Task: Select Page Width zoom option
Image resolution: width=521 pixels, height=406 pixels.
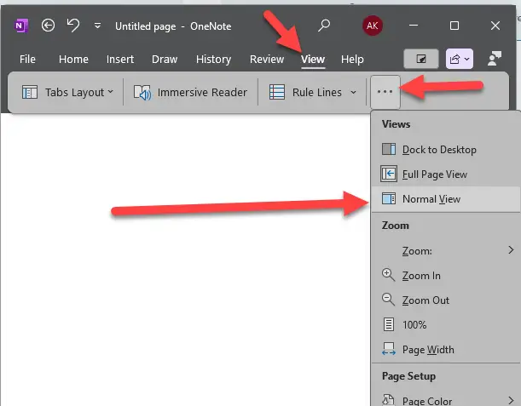Action: coord(427,350)
